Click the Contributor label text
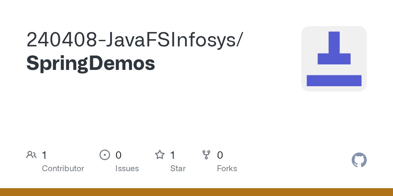The width and height of the screenshot is (393, 196). 63,169
